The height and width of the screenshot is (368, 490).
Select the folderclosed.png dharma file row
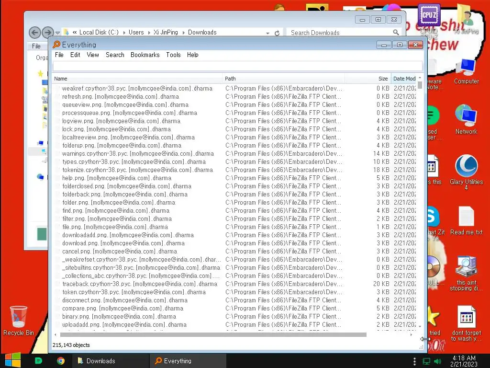tap(234, 186)
